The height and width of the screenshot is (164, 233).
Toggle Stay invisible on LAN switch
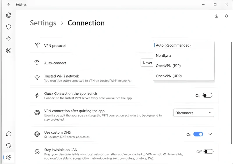[209, 152]
